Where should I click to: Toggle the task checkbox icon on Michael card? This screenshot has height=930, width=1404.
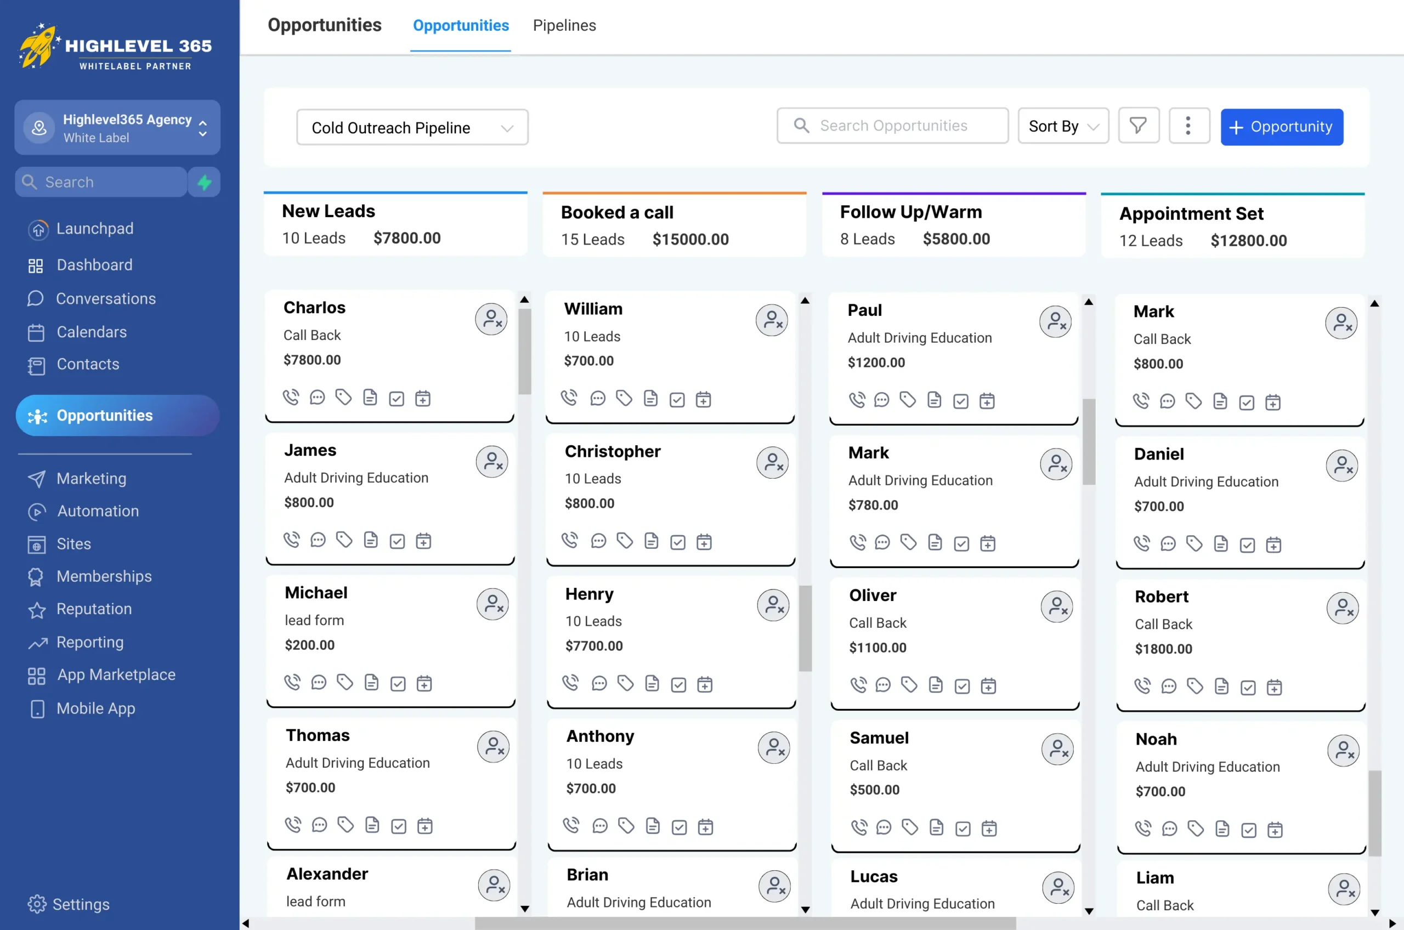398,683
